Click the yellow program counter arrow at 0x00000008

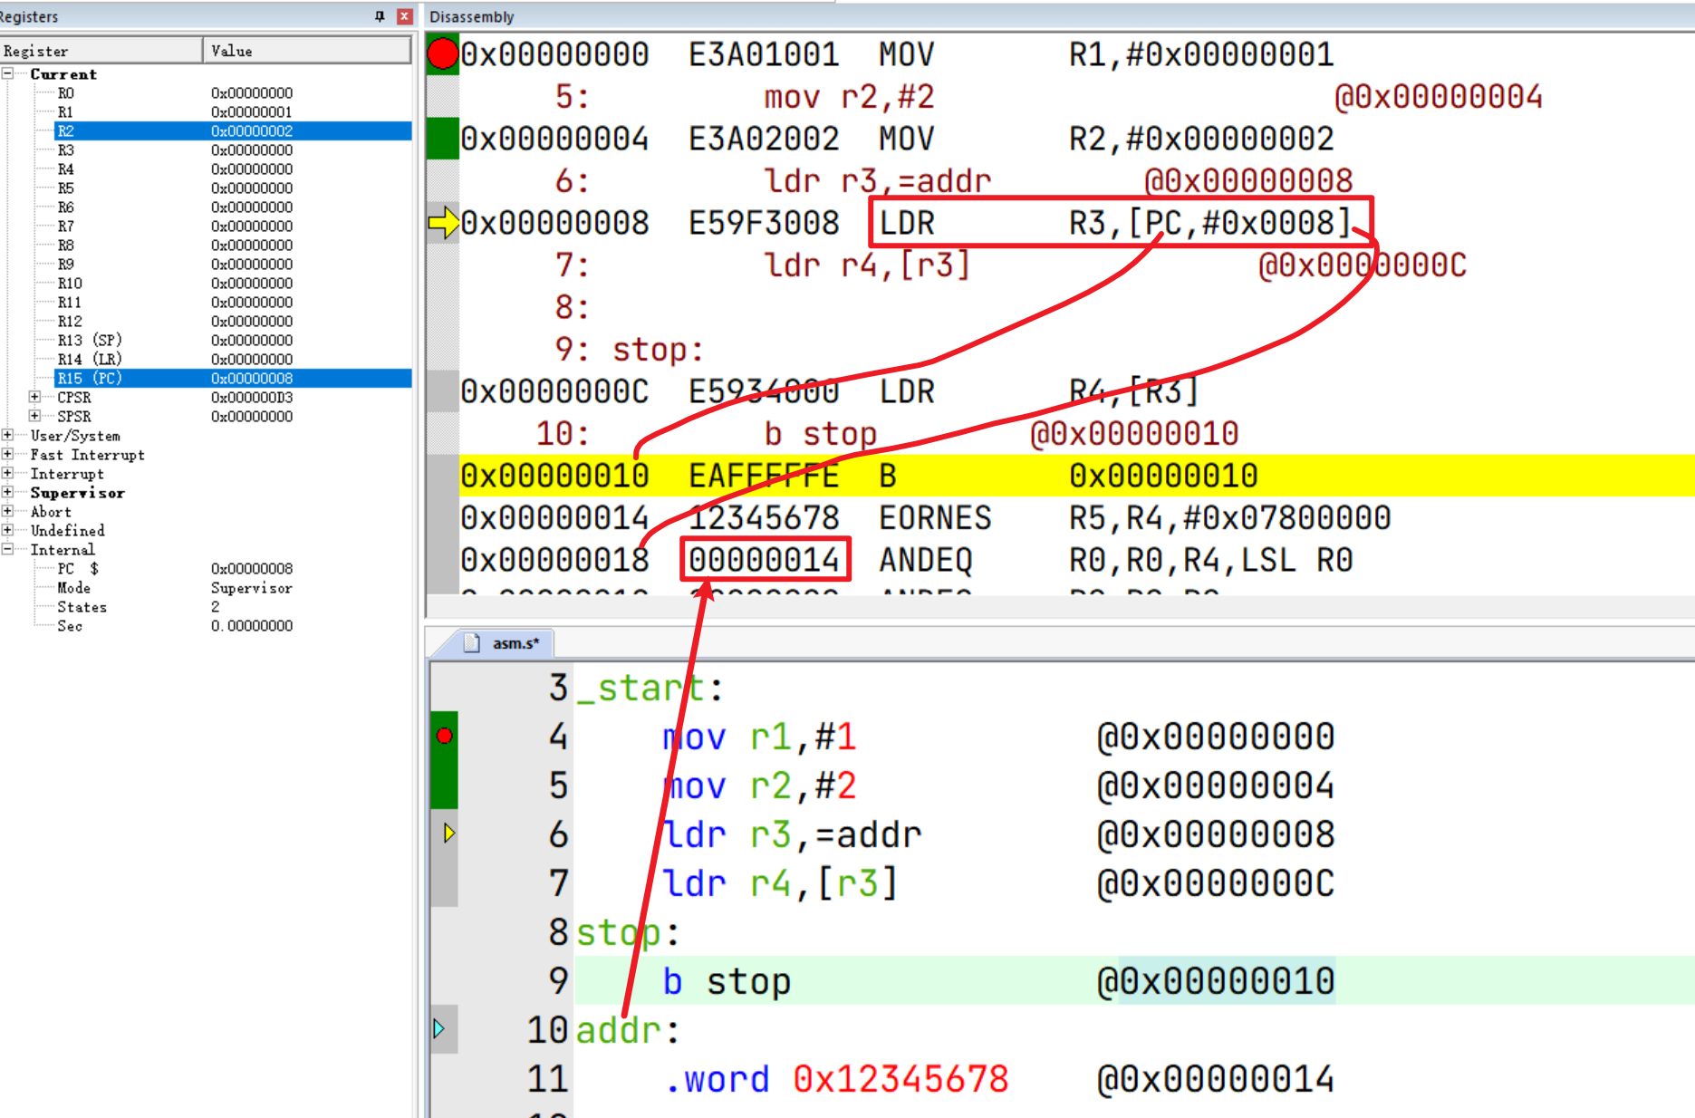443,223
